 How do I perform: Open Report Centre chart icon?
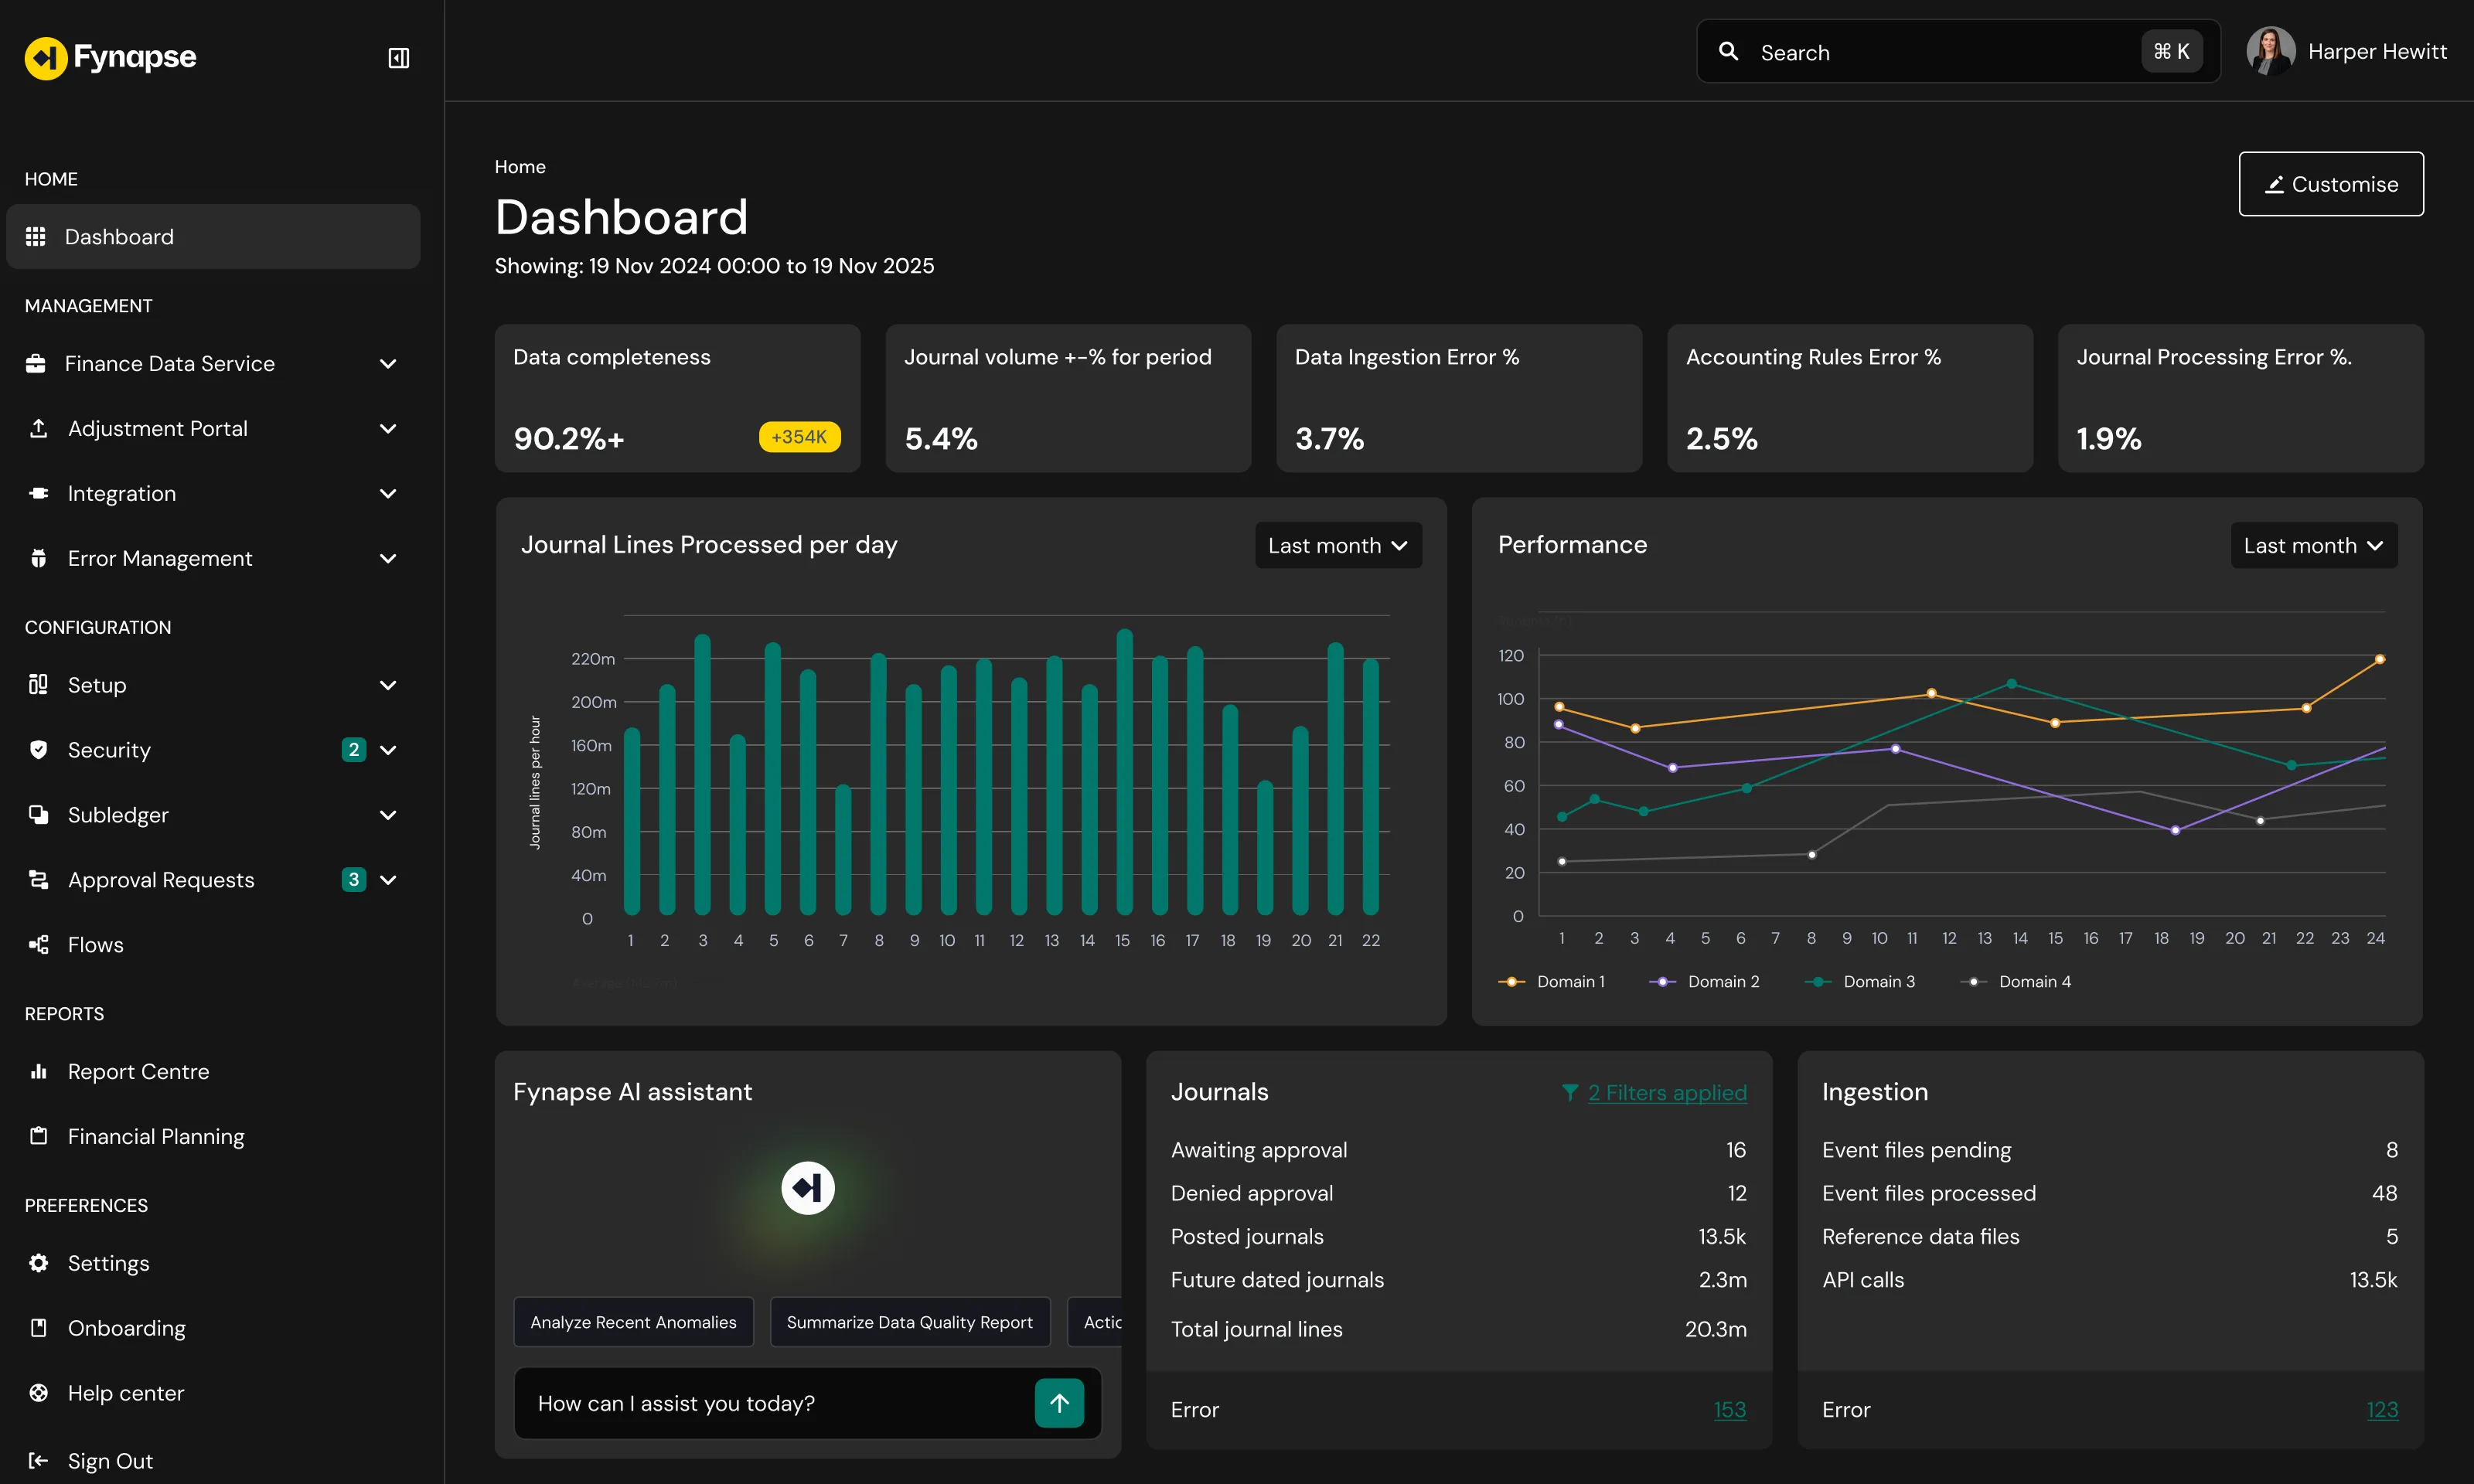[38, 1072]
